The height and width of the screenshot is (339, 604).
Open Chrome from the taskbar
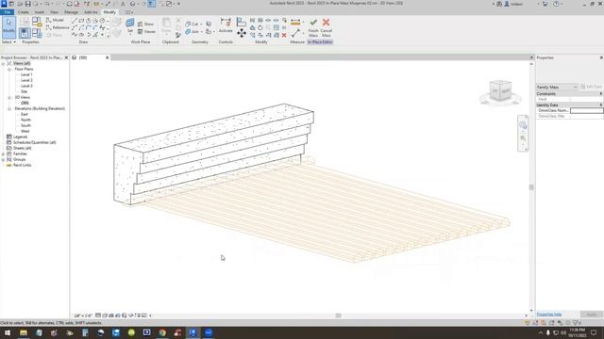pyautogui.click(x=162, y=332)
